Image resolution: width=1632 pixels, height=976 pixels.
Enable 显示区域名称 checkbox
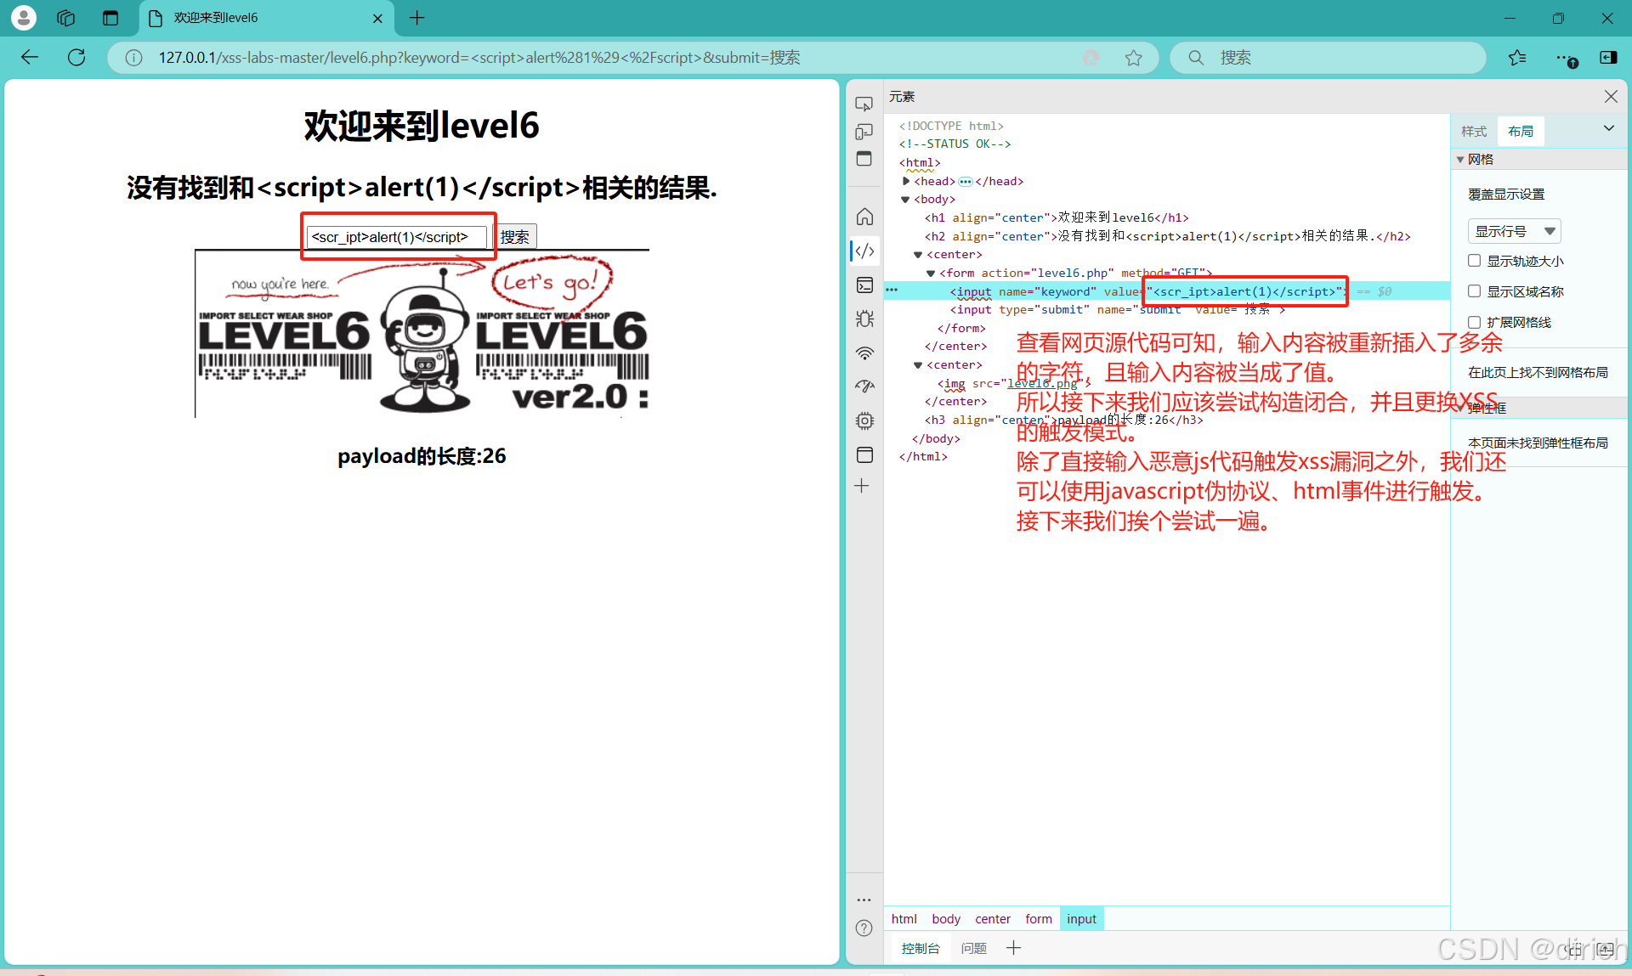pos(1475,291)
